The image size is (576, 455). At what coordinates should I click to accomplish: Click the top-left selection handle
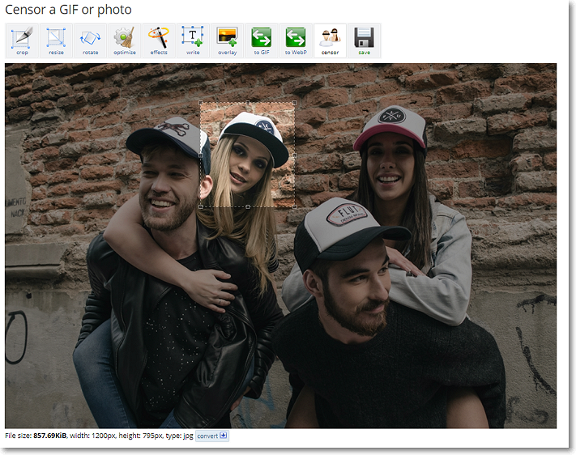coord(201,103)
